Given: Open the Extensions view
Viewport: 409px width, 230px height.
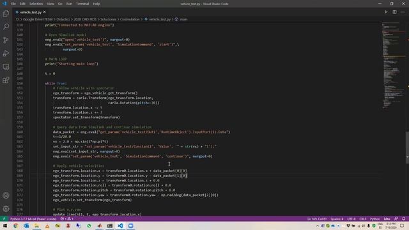Looking at the screenshot, I should coord(6,80).
